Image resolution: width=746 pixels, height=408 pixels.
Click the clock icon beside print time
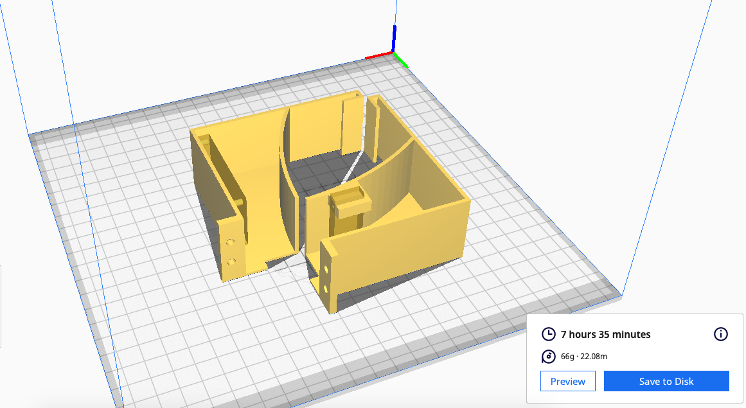pyautogui.click(x=549, y=334)
